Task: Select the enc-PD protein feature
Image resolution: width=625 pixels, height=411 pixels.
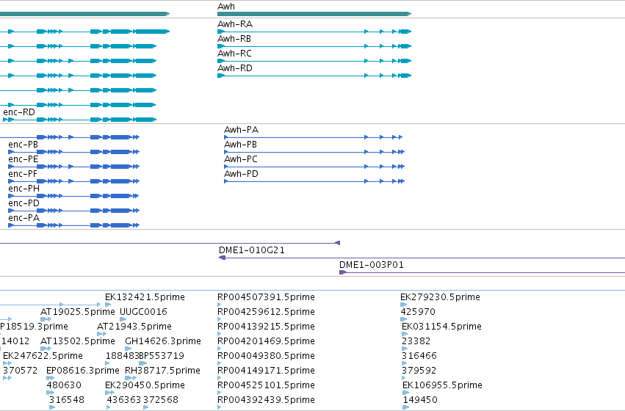Action: pos(73,211)
